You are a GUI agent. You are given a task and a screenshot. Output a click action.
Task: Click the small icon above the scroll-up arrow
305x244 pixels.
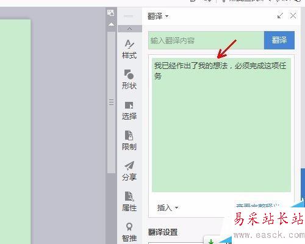pyautogui.click(x=111, y=13)
